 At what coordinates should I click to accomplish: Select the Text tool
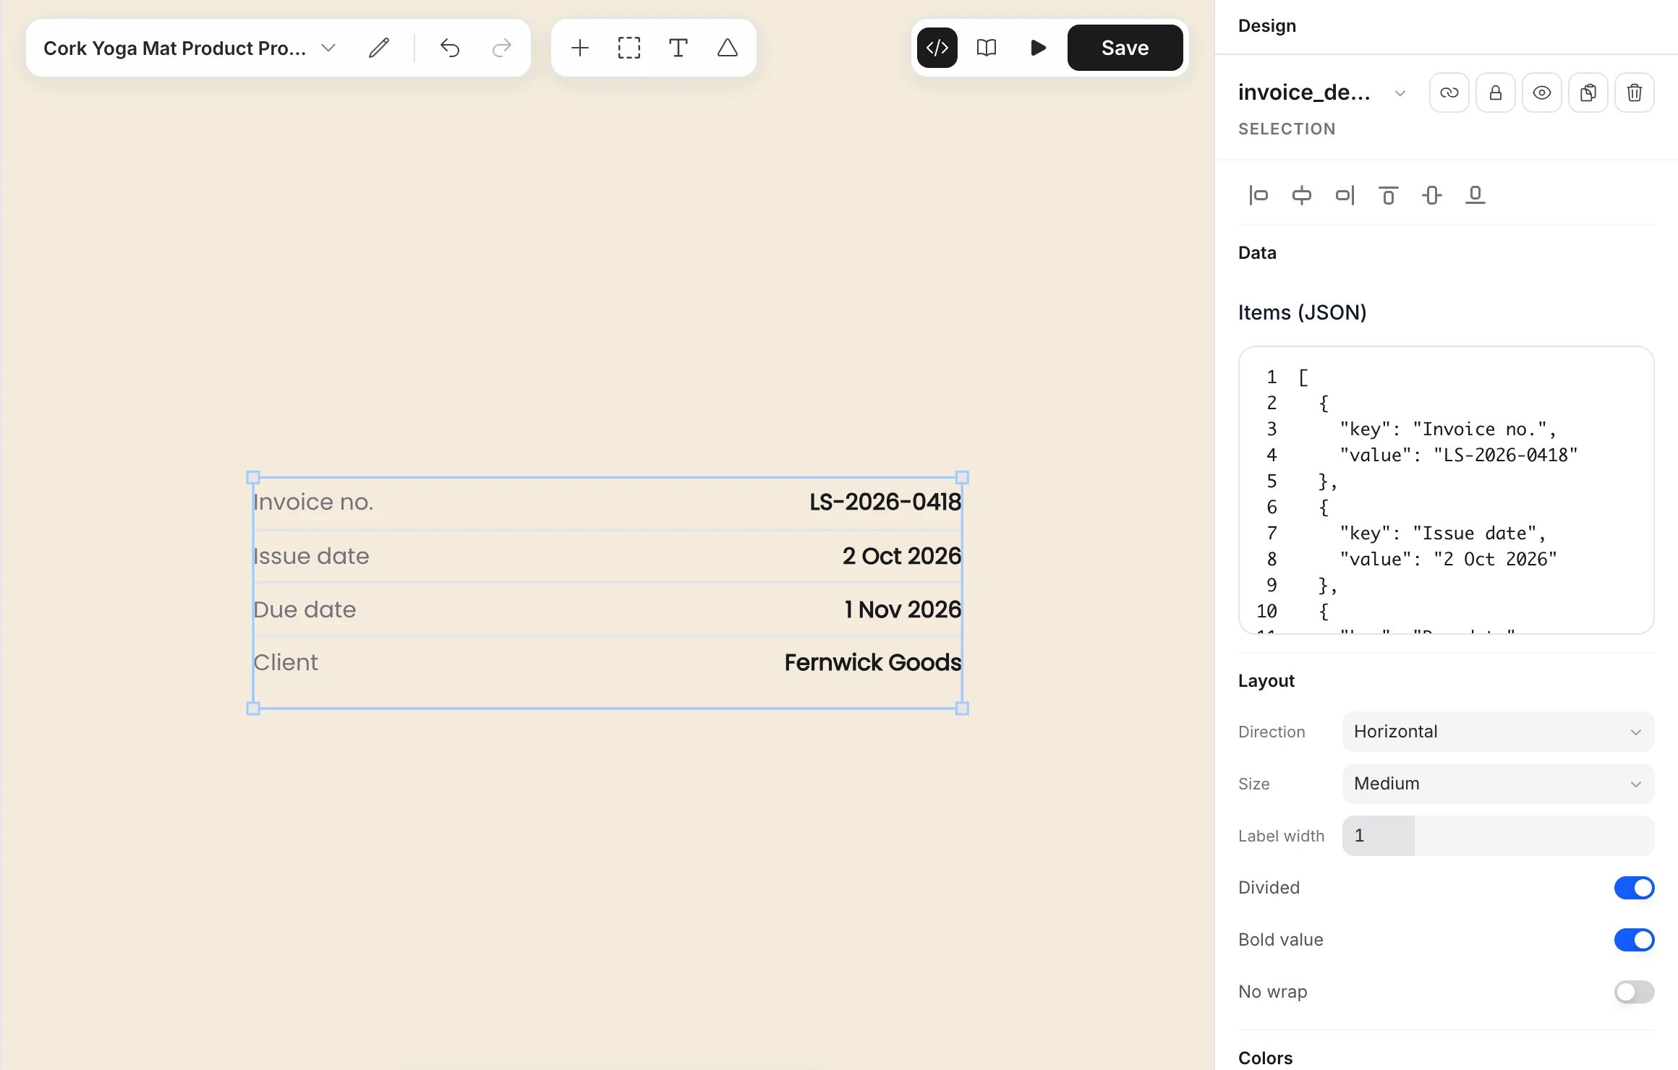(678, 48)
